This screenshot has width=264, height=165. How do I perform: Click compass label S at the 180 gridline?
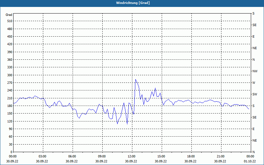(253, 106)
